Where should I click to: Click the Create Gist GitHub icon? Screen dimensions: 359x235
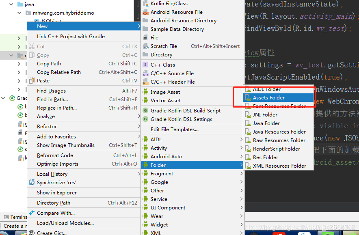32,233
